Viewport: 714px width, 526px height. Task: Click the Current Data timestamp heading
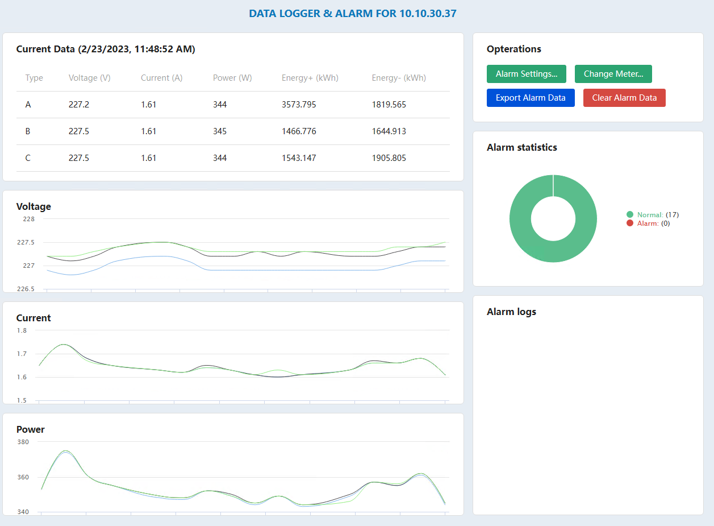coord(105,49)
